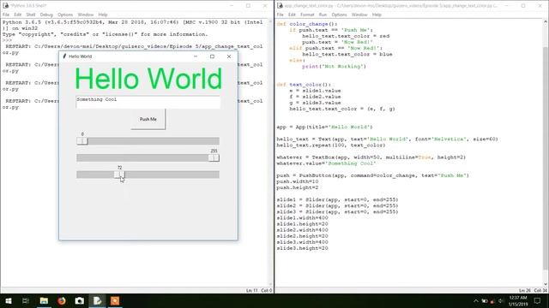Click the 'def text_color():' line in editor
This screenshot has width=549, height=308.
click(x=304, y=85)
